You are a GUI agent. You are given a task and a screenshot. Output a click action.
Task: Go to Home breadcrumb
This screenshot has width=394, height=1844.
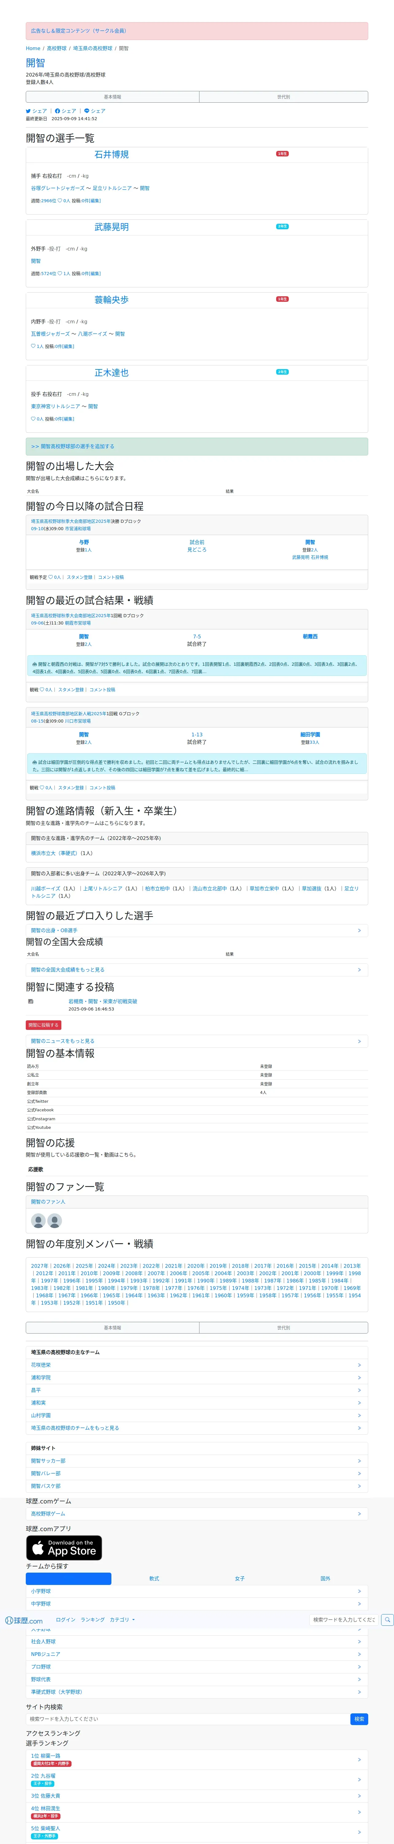click(33, 49)
